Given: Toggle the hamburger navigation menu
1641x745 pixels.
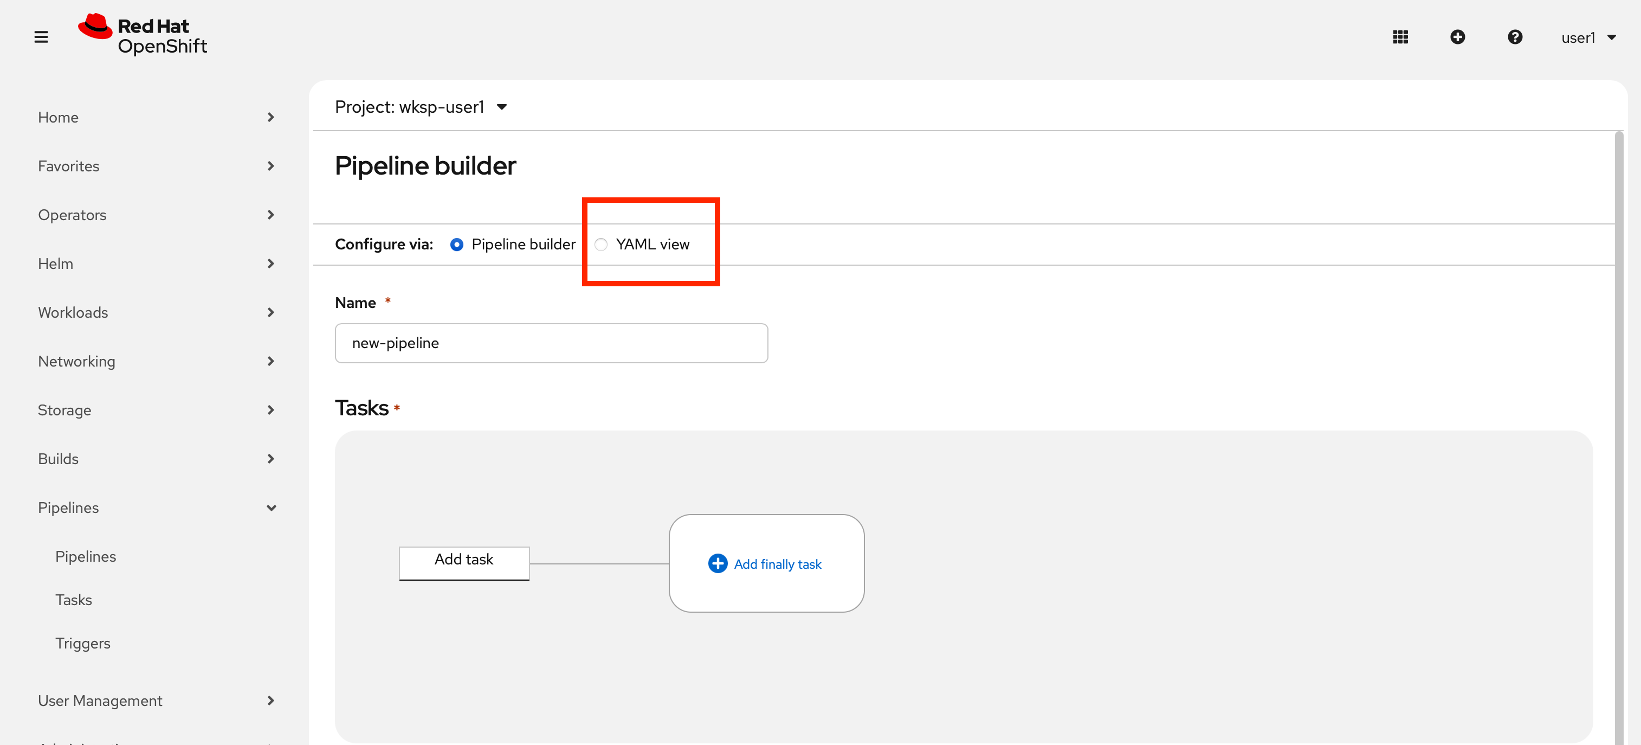Looking at the screenshot, I should [41, 37].
